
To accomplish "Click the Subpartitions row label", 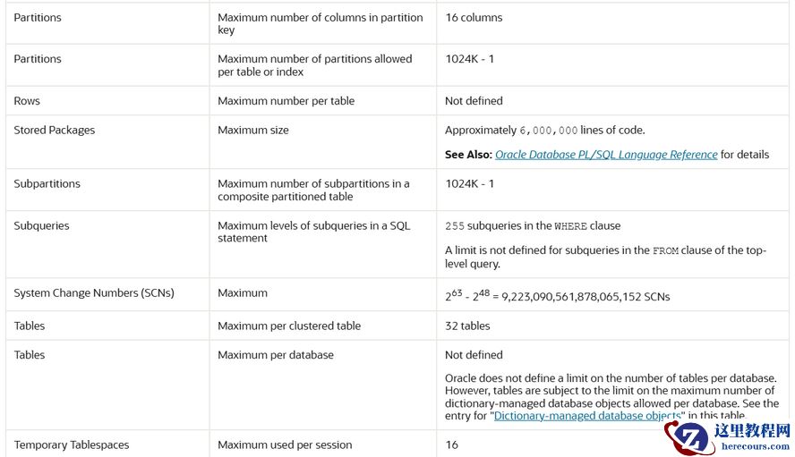I will point(47,184).
